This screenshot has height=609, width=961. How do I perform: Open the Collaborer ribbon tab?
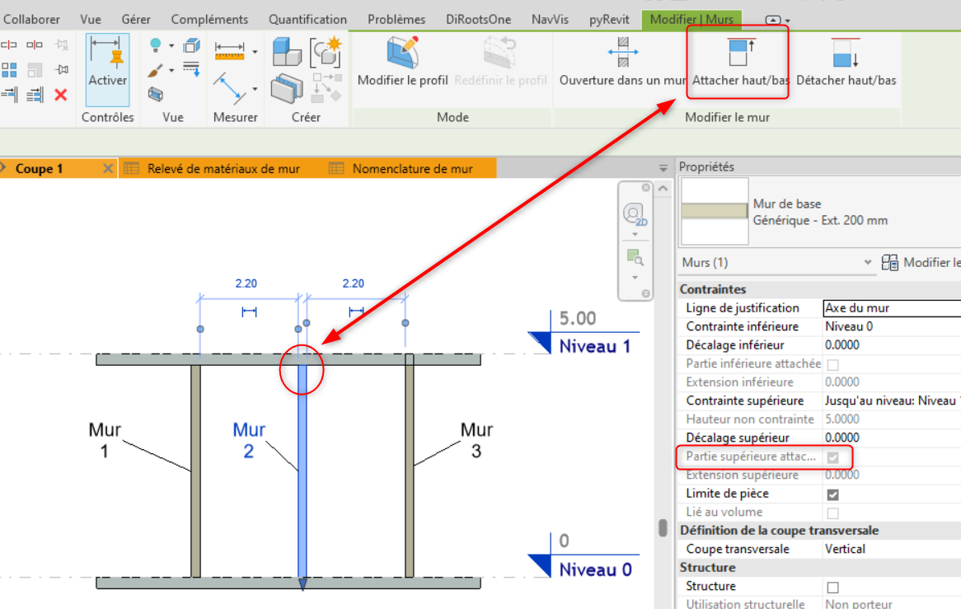click(x=31, y=20)
